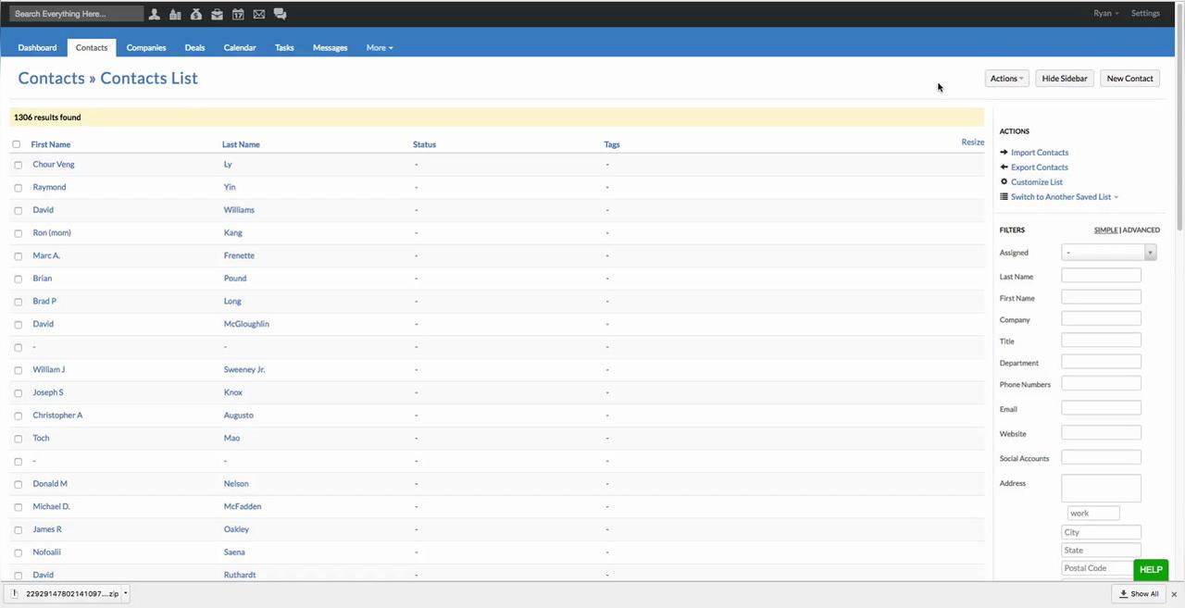Click the Switch to Another Saved List icon

pos(1004,196)
